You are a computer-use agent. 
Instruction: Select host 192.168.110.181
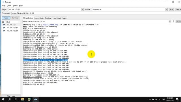12,28
